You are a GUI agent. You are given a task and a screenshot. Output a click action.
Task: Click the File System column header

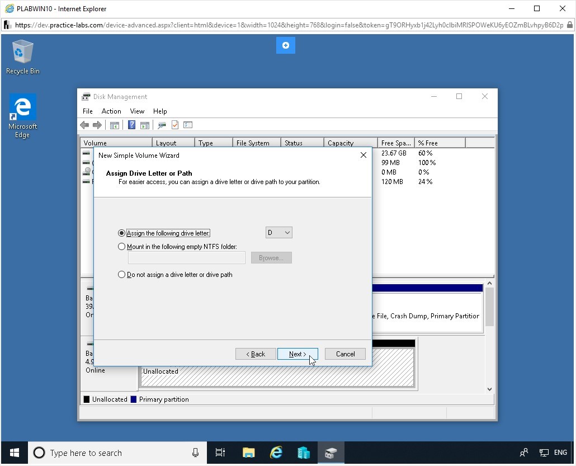click(x=257, y=143)
